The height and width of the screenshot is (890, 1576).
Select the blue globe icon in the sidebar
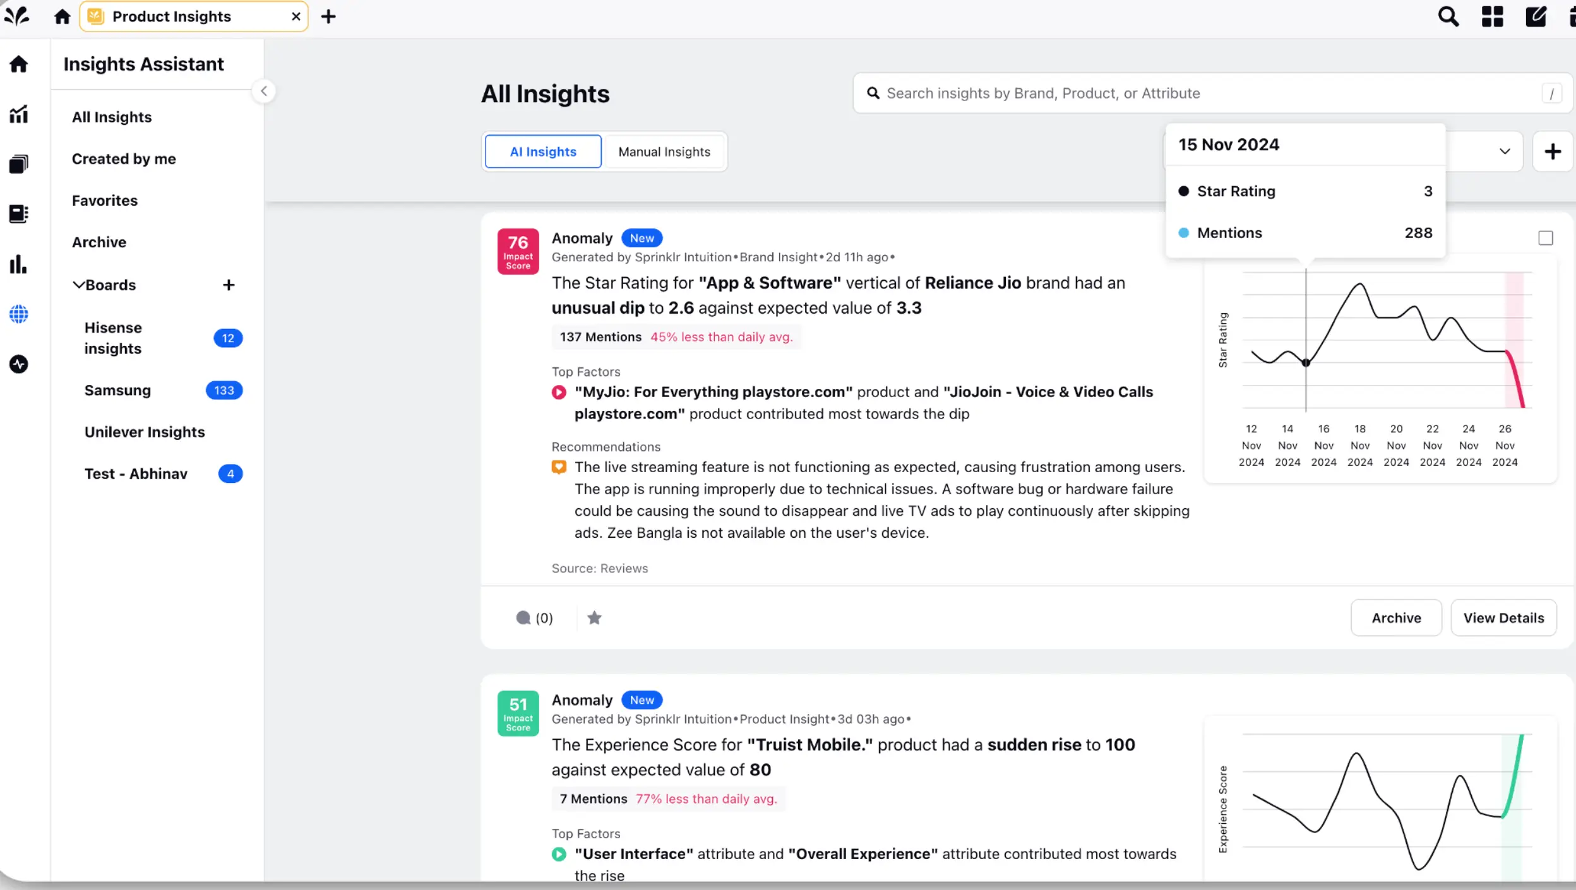(18, 314)
